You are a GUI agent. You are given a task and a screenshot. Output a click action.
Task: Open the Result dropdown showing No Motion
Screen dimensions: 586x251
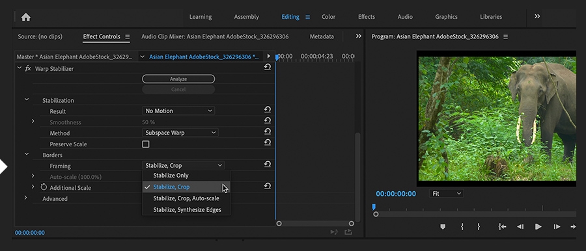[178, 111]
